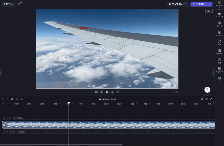Add a text track (テキストを追加)
Viewport: 224px width, 146px height.
point(15,118)
